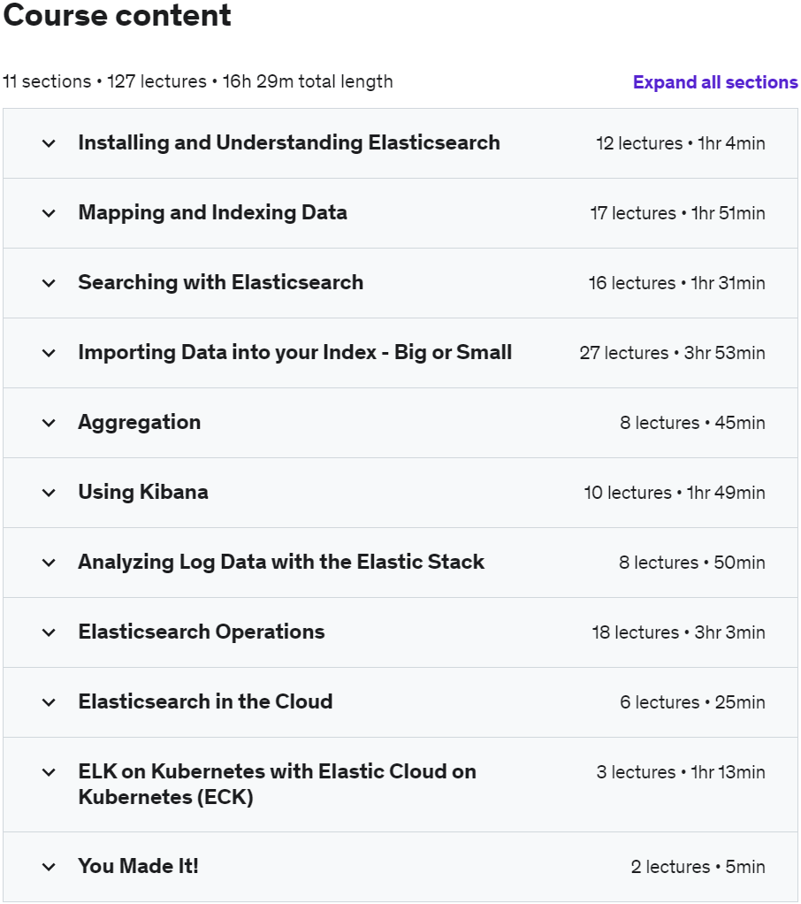Click the 10 lectures • 1hr 49min text
The width and height of the screenshot is (801, 904).
coord(675,493)
